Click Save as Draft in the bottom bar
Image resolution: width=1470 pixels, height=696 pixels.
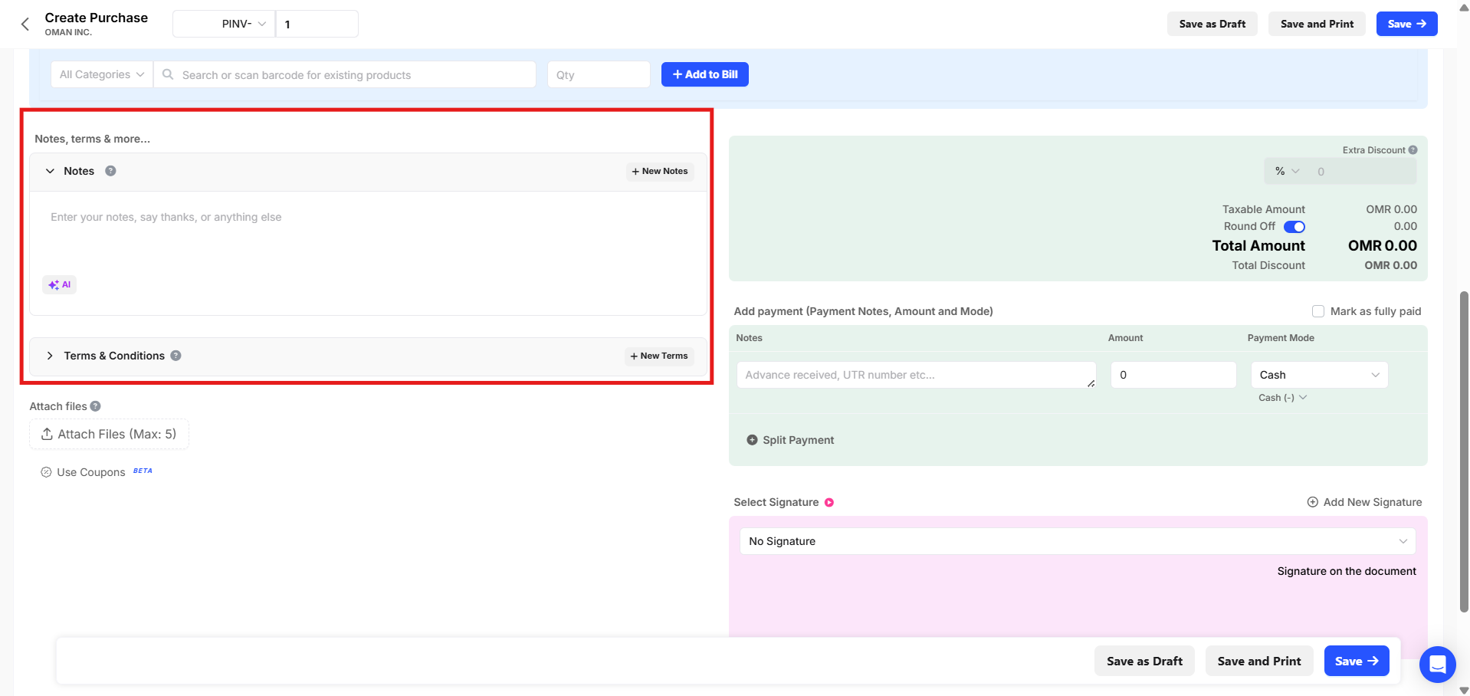[x=1144, y=661]
